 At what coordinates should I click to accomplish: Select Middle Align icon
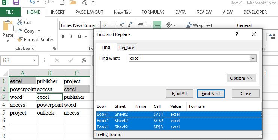pos(149,25)
